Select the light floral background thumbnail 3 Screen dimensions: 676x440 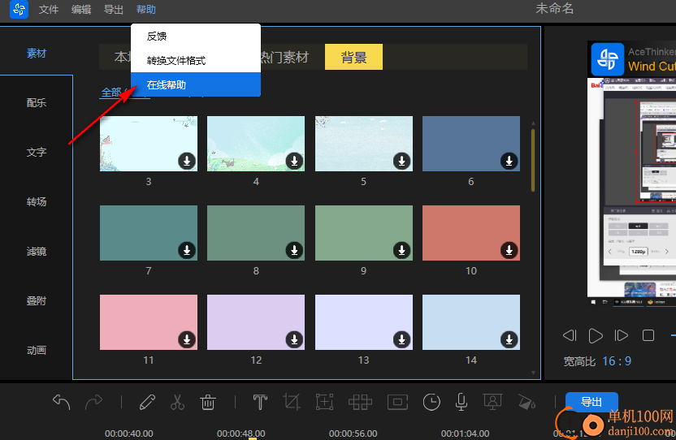[149, 144]
